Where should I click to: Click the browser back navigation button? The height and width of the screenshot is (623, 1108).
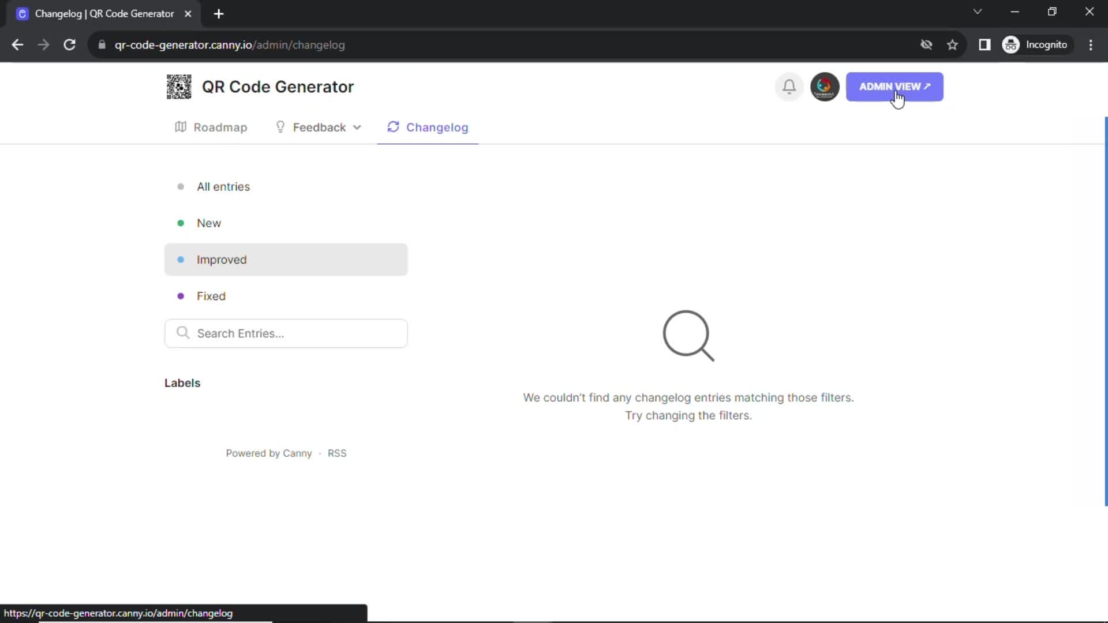17,44
